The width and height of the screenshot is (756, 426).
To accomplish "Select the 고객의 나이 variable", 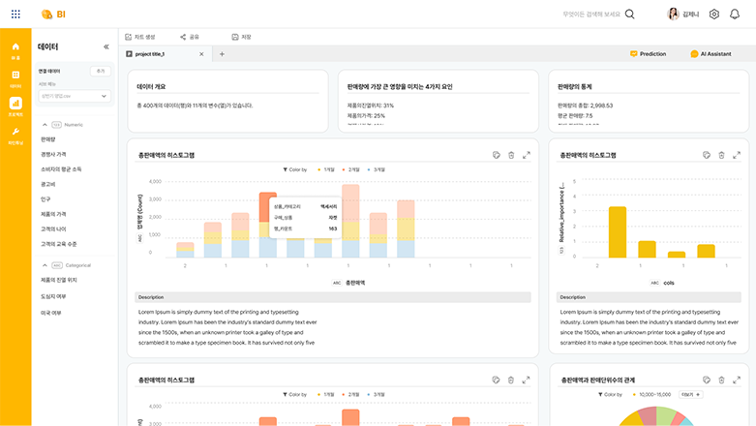I will click(x=53, y=229).
